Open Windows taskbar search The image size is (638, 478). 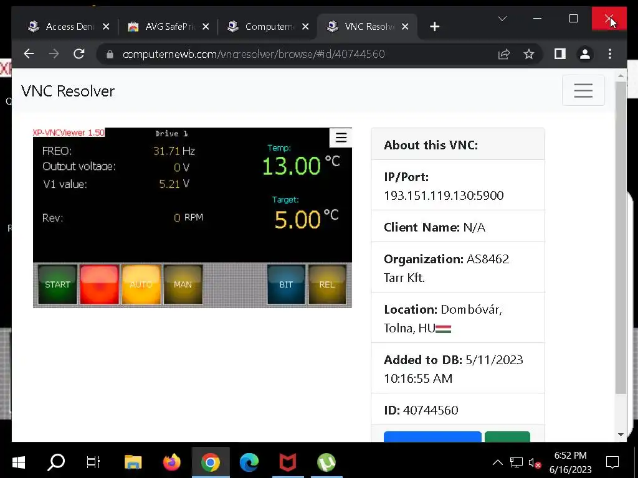56,462
